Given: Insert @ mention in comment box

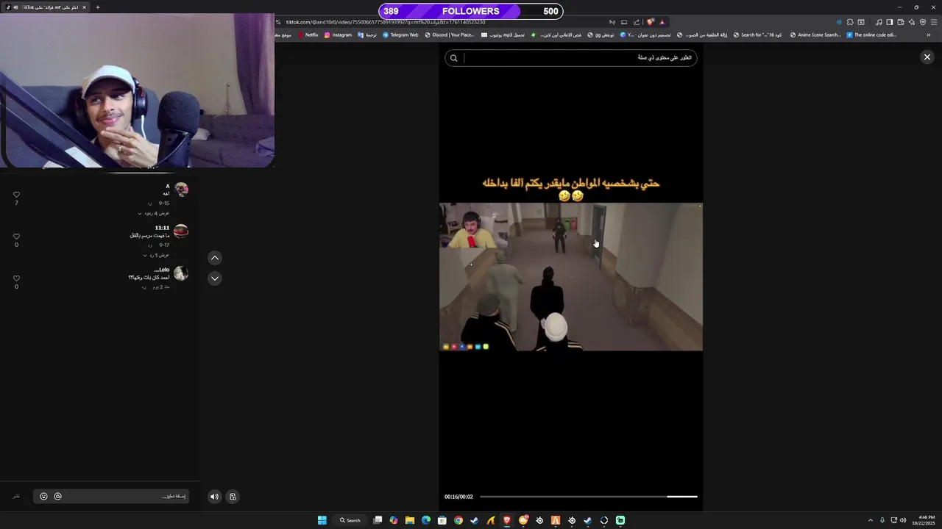Looking at the screenshot, I should click(x=57, y=497).
